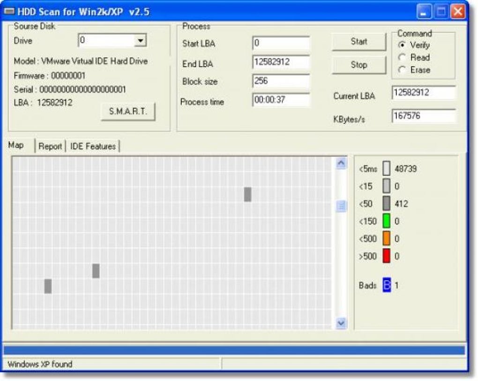This screenshot has width=478, height=381.
Task: Click the blue Bads B icon
Action: click(x=387, y=285)
